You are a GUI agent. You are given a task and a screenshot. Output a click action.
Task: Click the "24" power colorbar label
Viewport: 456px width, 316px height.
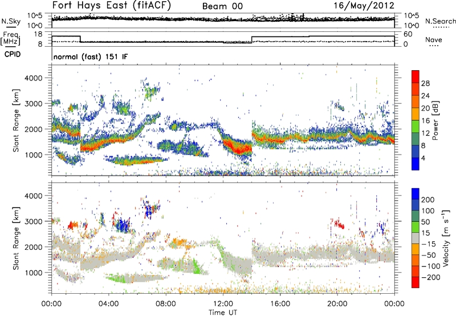tap(425, 96)
